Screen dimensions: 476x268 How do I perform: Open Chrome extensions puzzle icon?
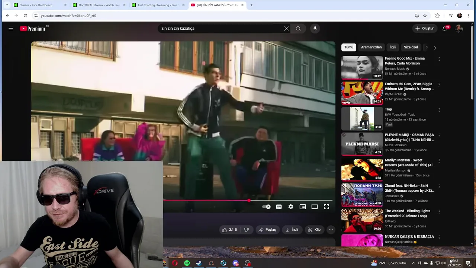click(x=437, y=16)
